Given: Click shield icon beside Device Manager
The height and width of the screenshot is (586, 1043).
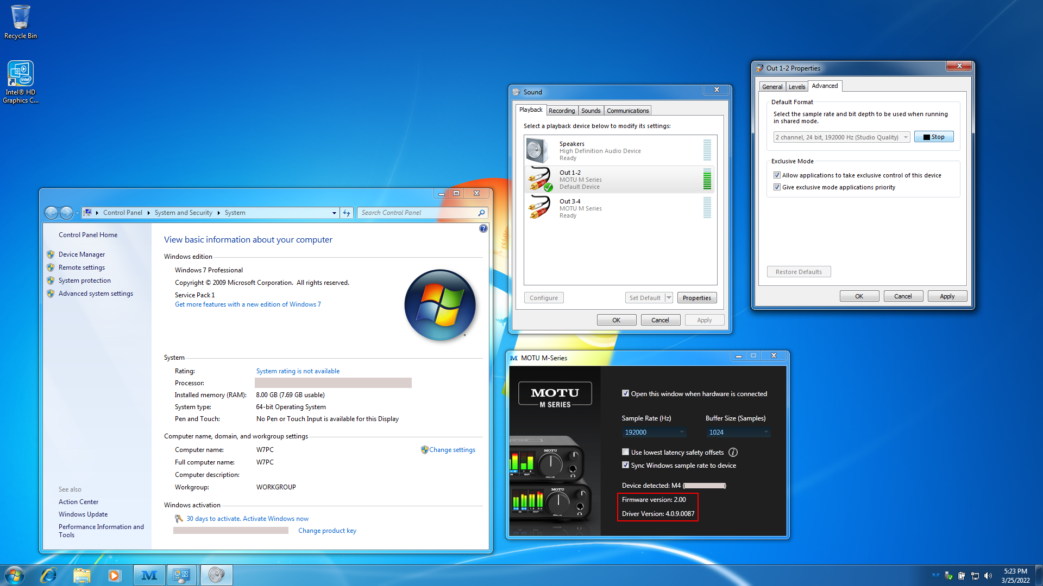Looking at the screenshot, I should 51,254.
